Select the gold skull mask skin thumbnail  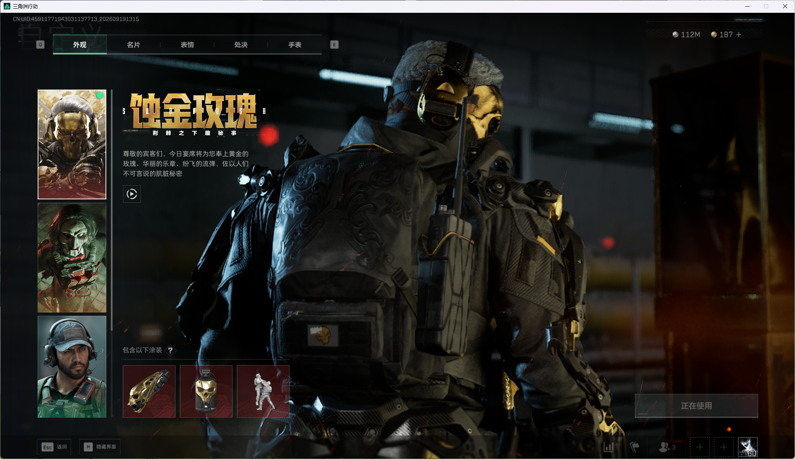[72, 144]
